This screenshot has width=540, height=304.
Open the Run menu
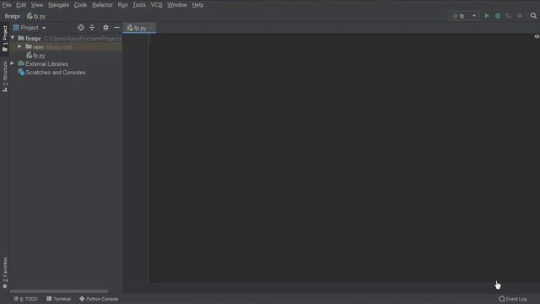[x=122, y=5]
